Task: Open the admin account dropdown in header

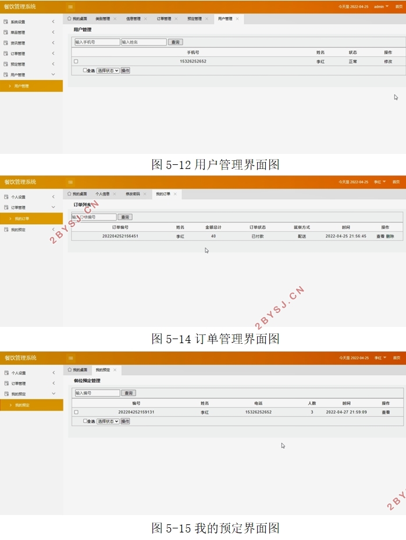Action: 381,6
